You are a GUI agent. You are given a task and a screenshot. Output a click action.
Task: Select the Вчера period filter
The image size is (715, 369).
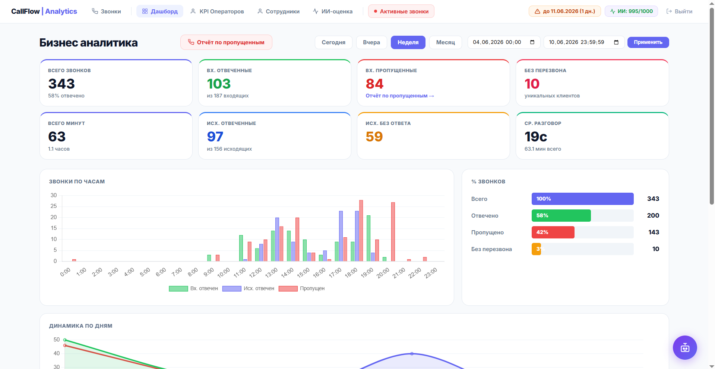[371, 42]
